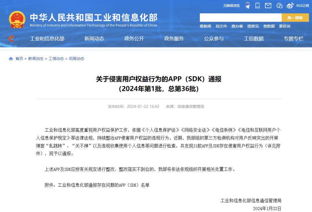This screenshot has width=312, height=212.
Task: Click the home icon in breadcrumb
Action: [x=11, y=59]
